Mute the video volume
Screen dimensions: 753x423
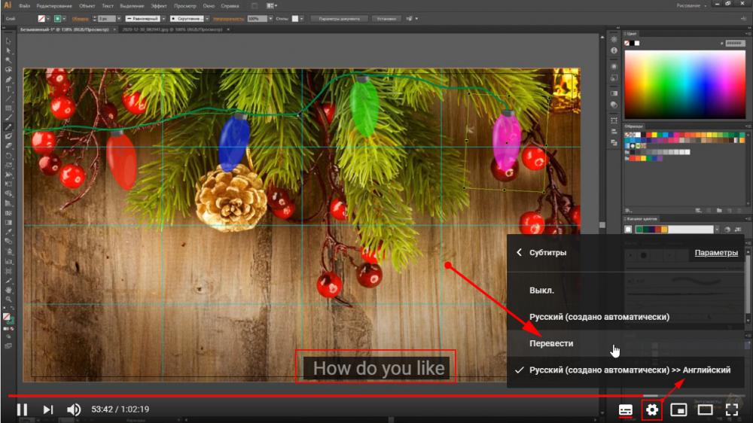pyautogui.click(x=74, y=409)
